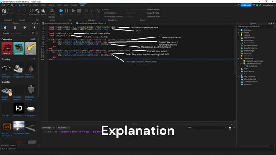Click the Replace tool icon
Viewport: 276px width, 155px height.
tap(38, 11)
